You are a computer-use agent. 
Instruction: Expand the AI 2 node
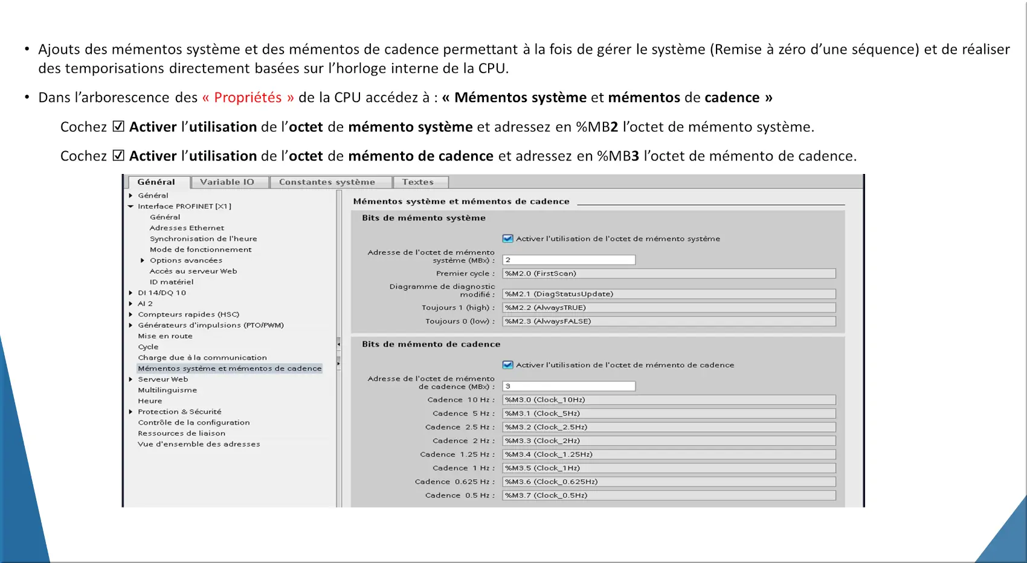(x=130, y=304)
